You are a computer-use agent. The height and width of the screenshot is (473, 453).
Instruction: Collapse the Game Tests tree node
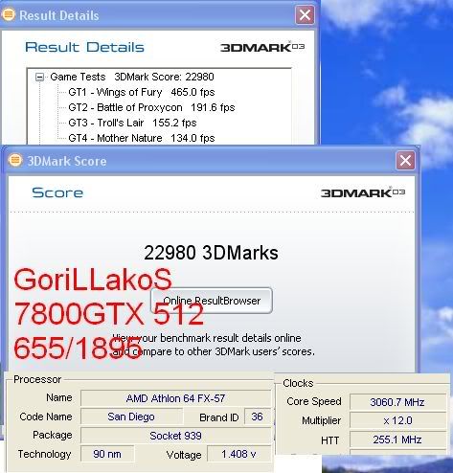(x=39, y=78)
